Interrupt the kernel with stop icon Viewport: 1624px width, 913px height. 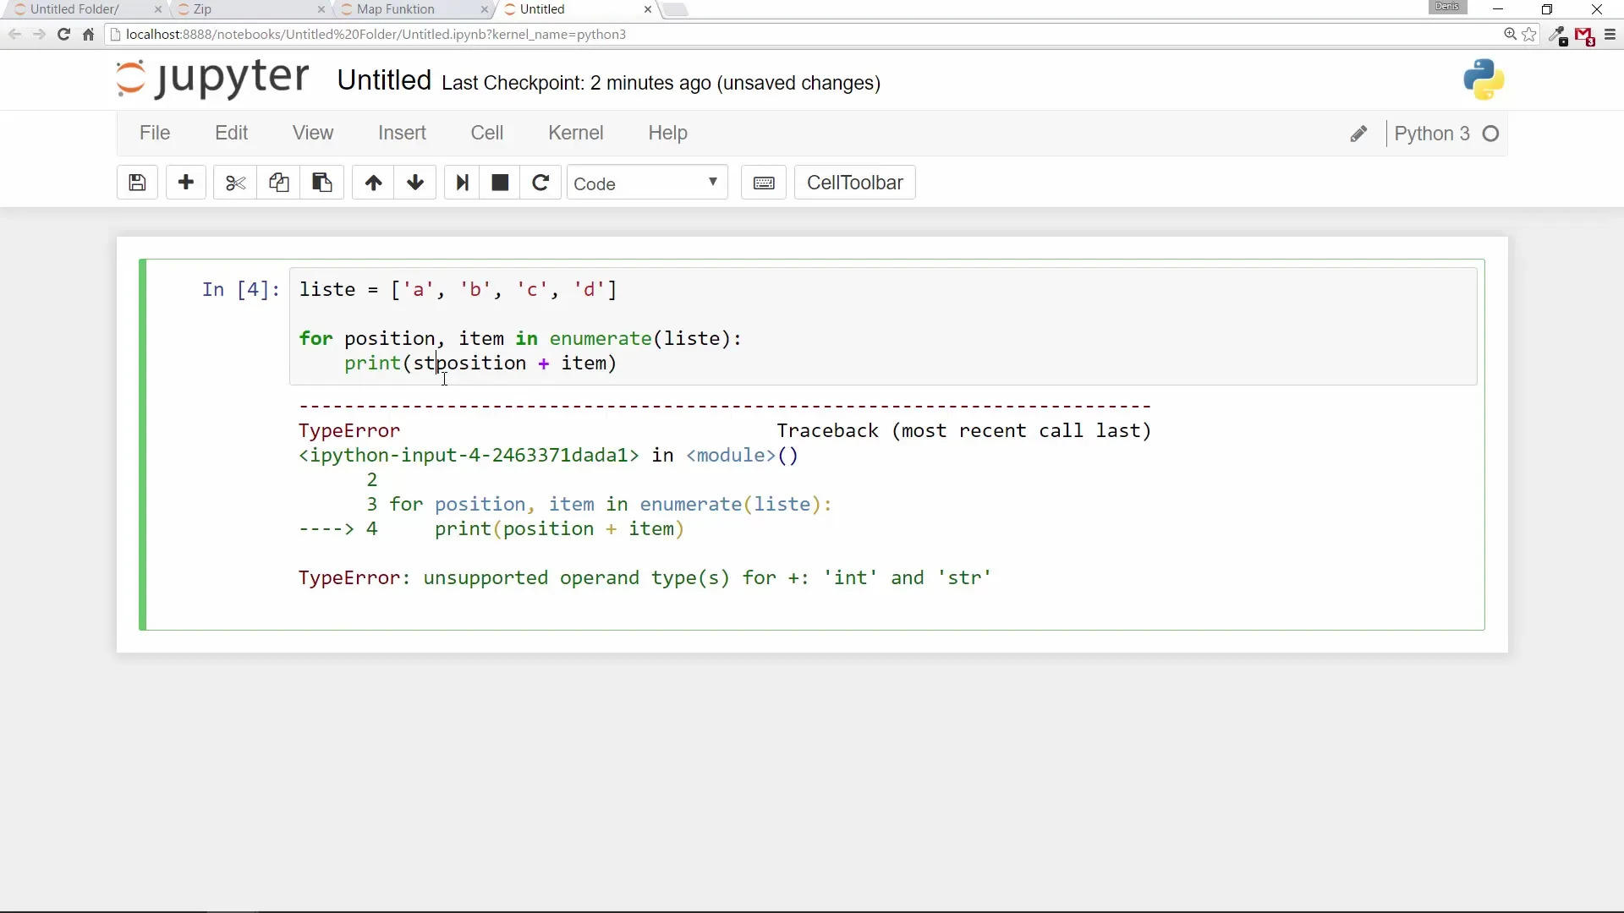pos(500,183)
